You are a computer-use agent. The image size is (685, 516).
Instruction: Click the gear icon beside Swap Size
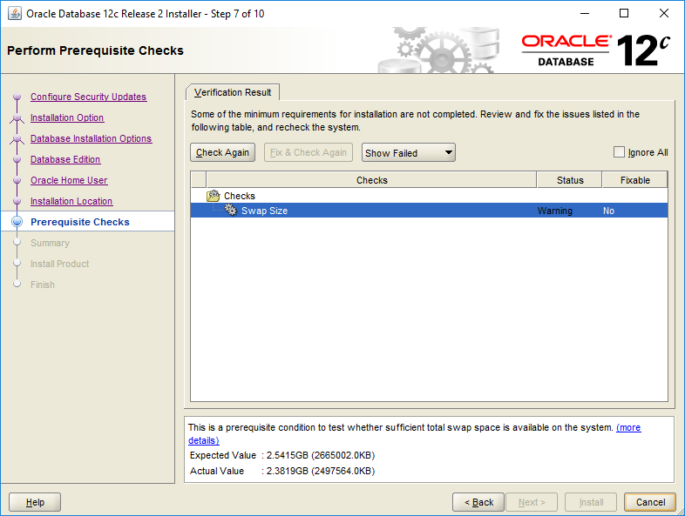tap(231, 211)
